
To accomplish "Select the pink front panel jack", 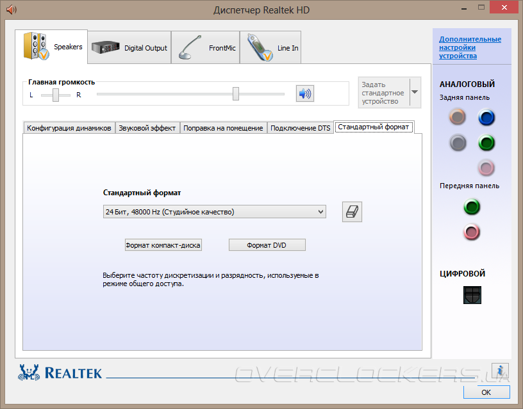I will [x=472, y=232].
